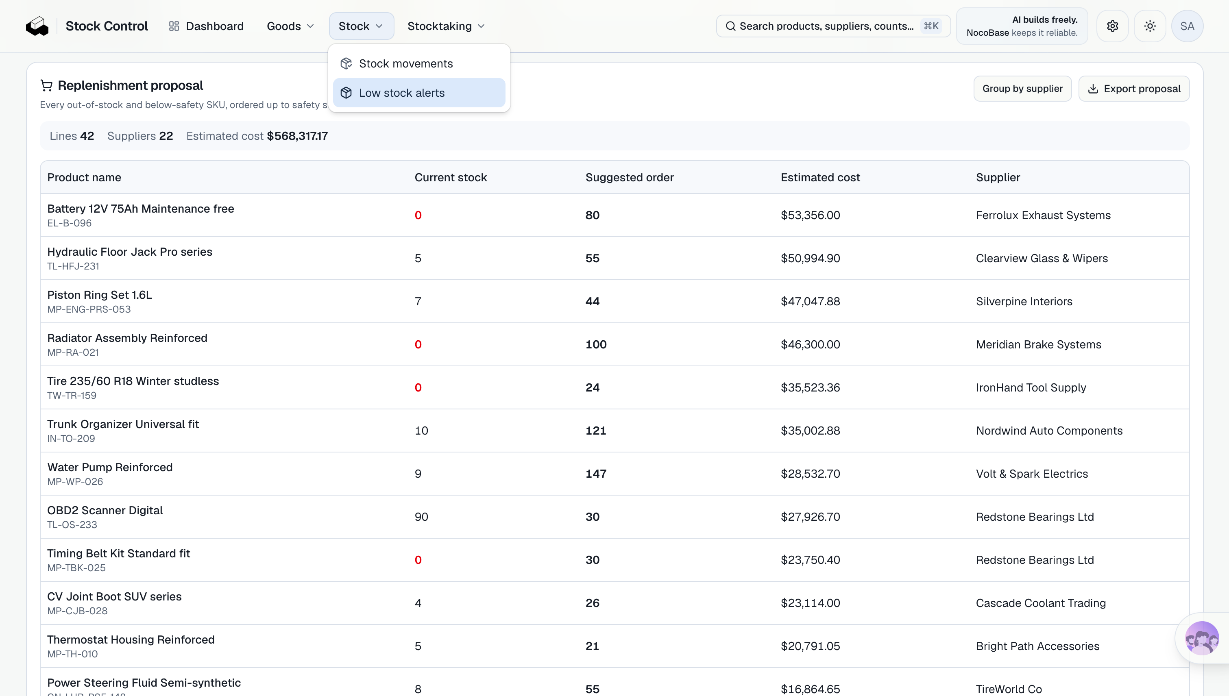Click supplier IronHand Tool Supply
Screen dimensions: 1229x696
coord(1031,388)
